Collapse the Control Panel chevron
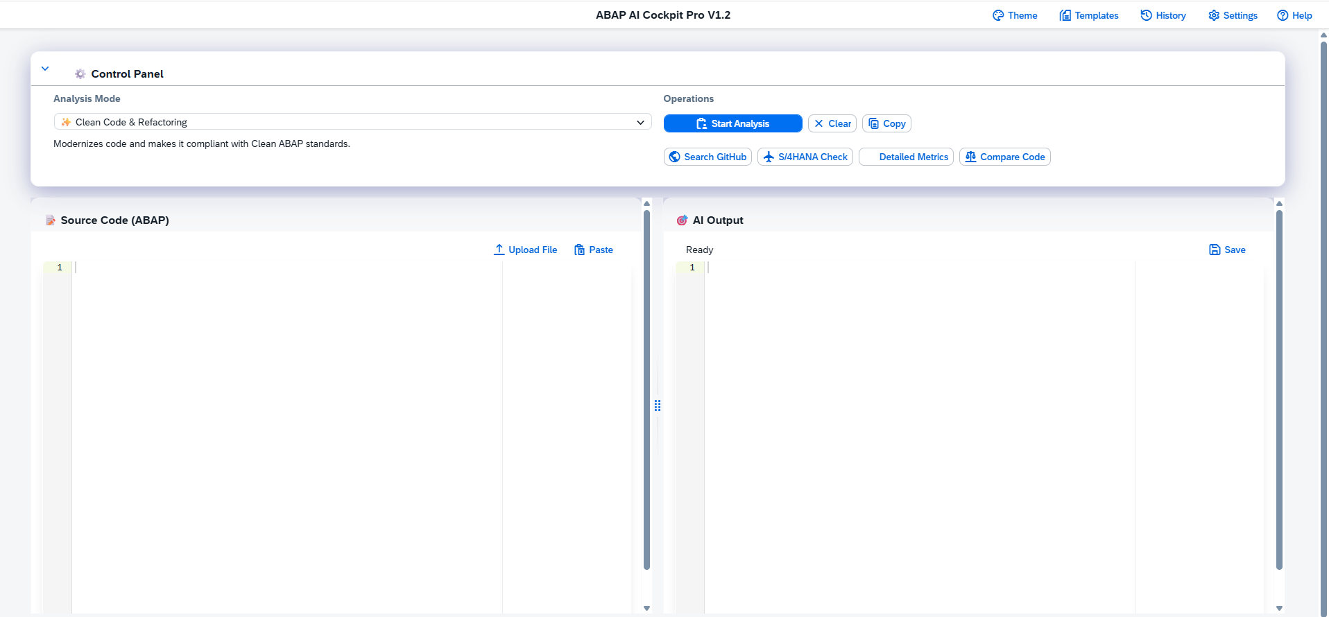Image resolution: width=1329 pixels, height=617 pixels. coord(45,69)
